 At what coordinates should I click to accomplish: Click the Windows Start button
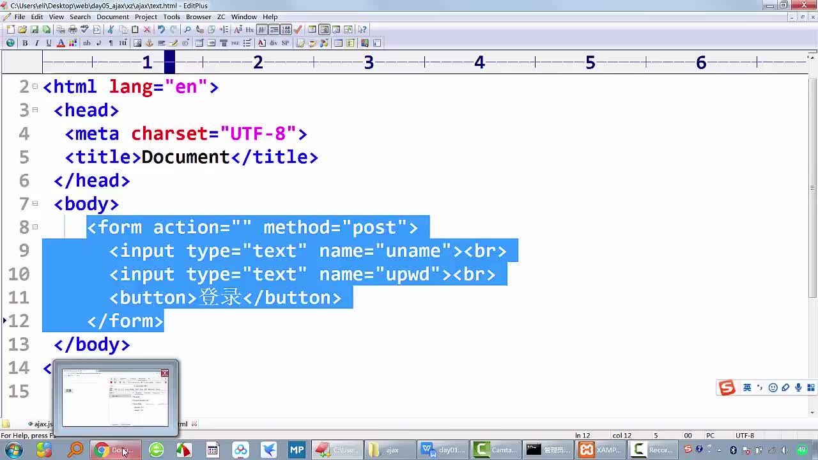click(x=13, y=450)
